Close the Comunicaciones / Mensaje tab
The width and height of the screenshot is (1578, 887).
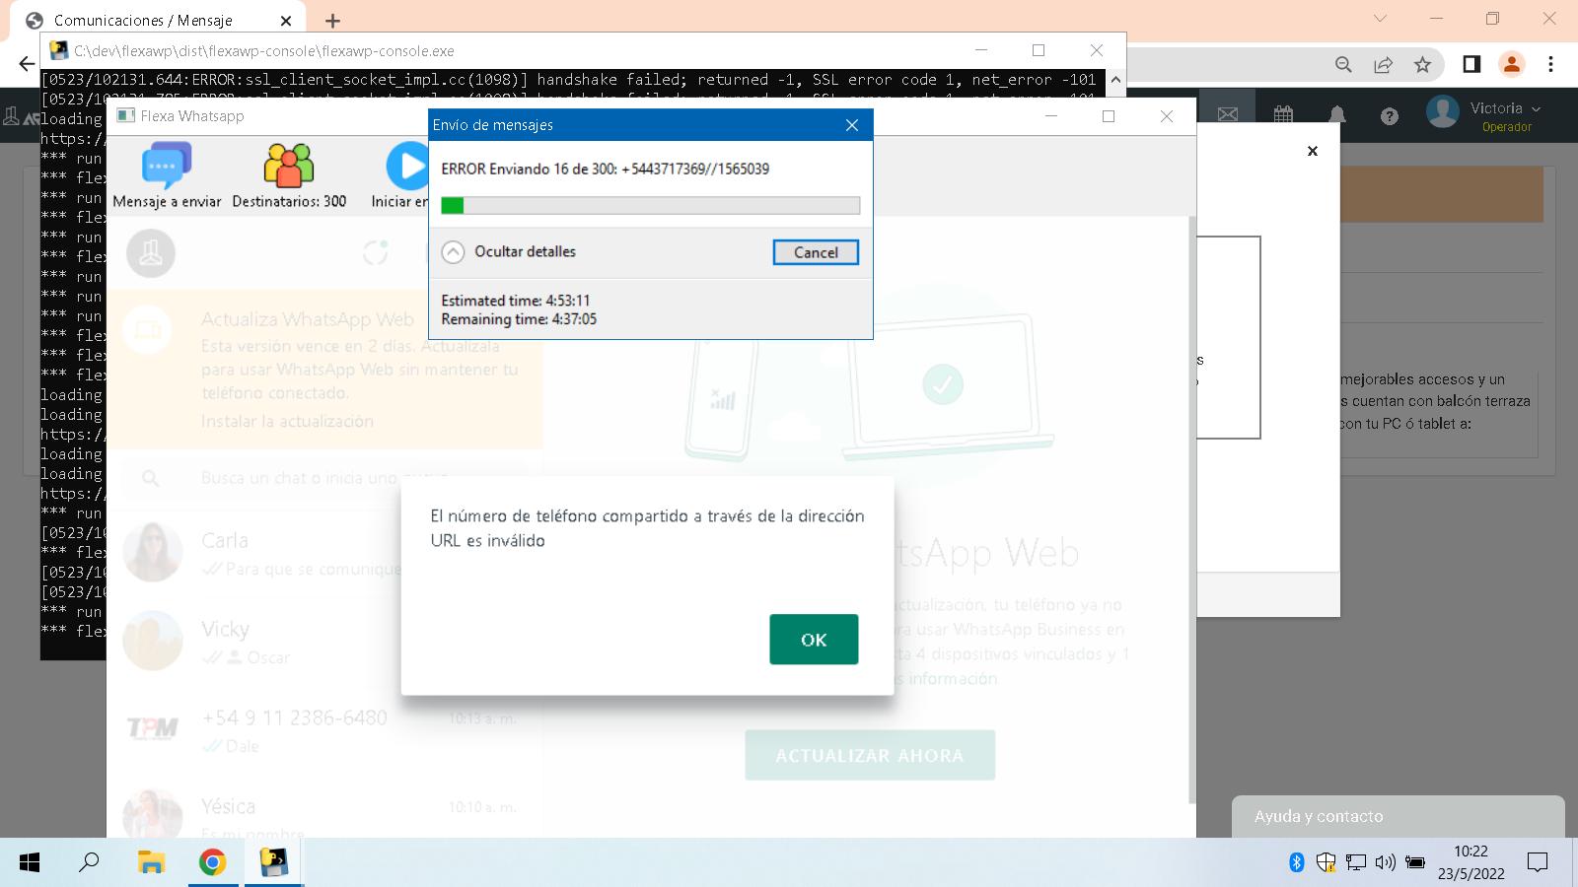click(286, 21)
